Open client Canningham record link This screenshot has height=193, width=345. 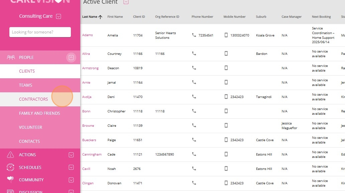point(92,155)
